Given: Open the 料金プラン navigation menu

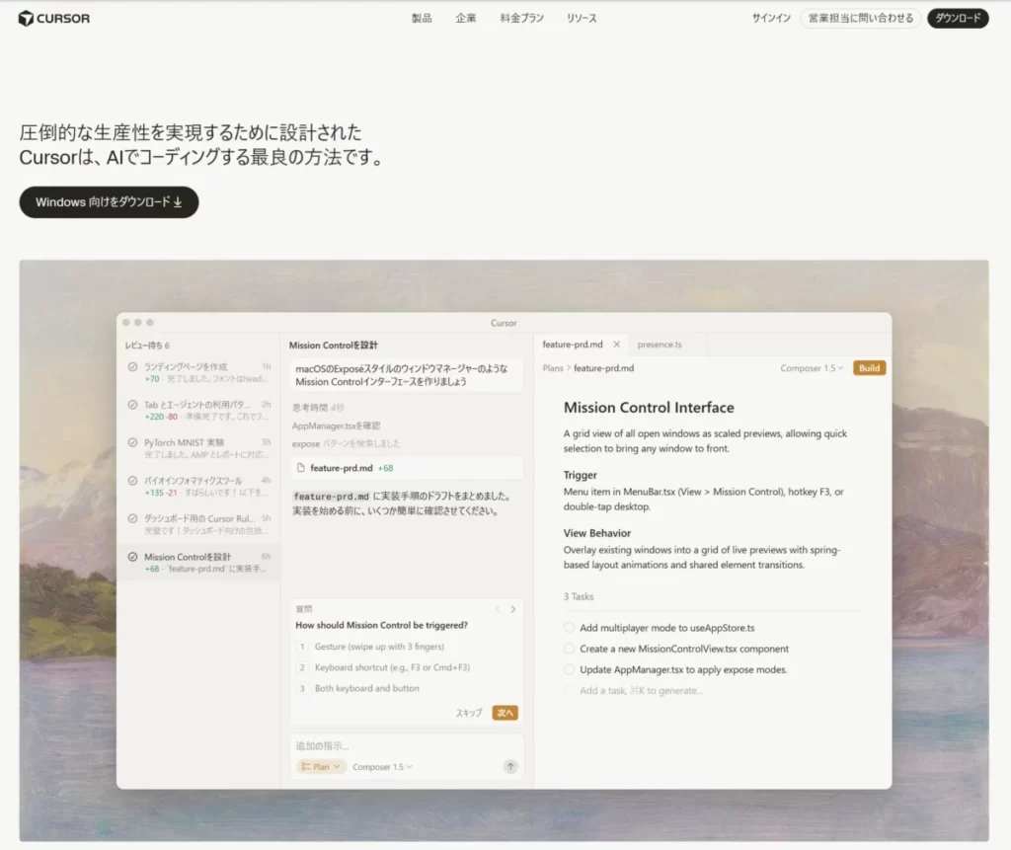Looking at the screenshot, I should click(x=521, y=18).
